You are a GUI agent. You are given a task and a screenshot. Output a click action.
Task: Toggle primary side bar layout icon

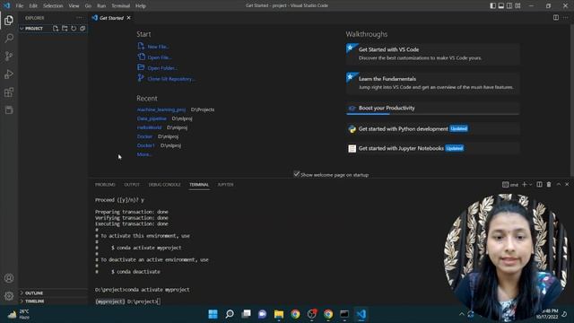[x=492, y=5]
